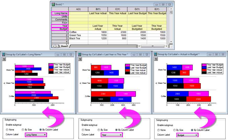Select By Size radio in Long Name subgrouping panel
The image size is (228, 140).
[23, 130]
